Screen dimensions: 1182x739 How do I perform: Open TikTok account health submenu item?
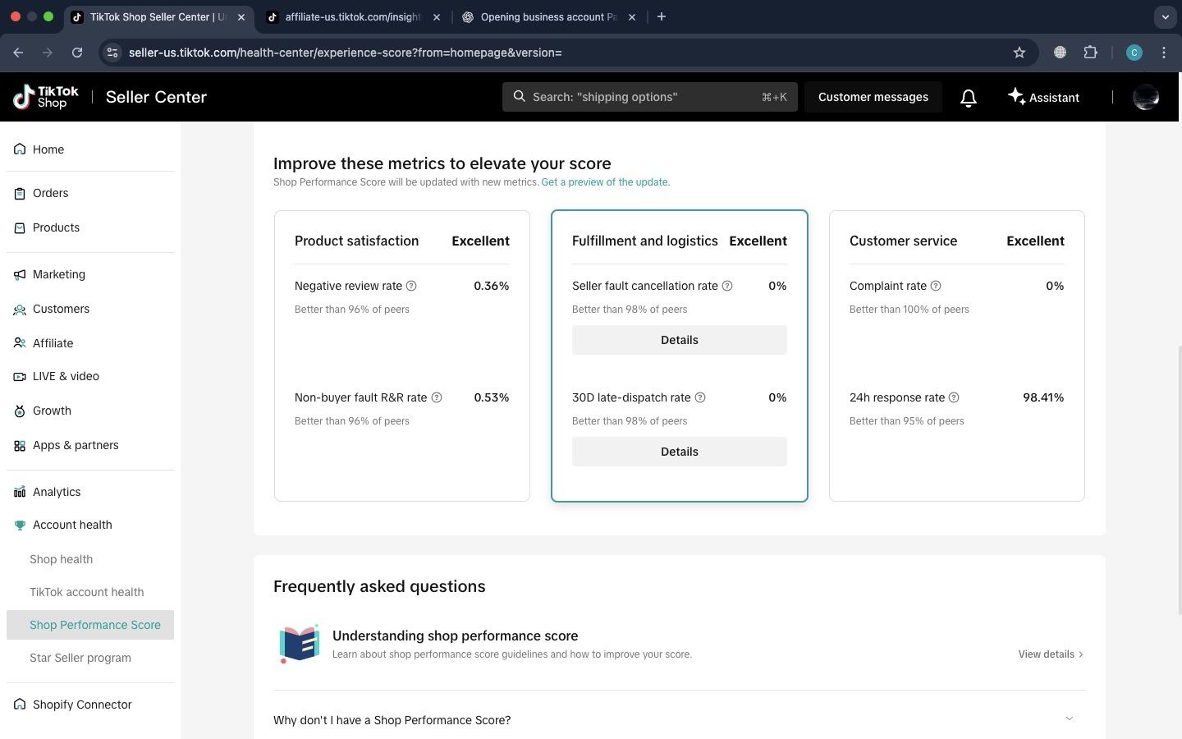coord(86,592)
